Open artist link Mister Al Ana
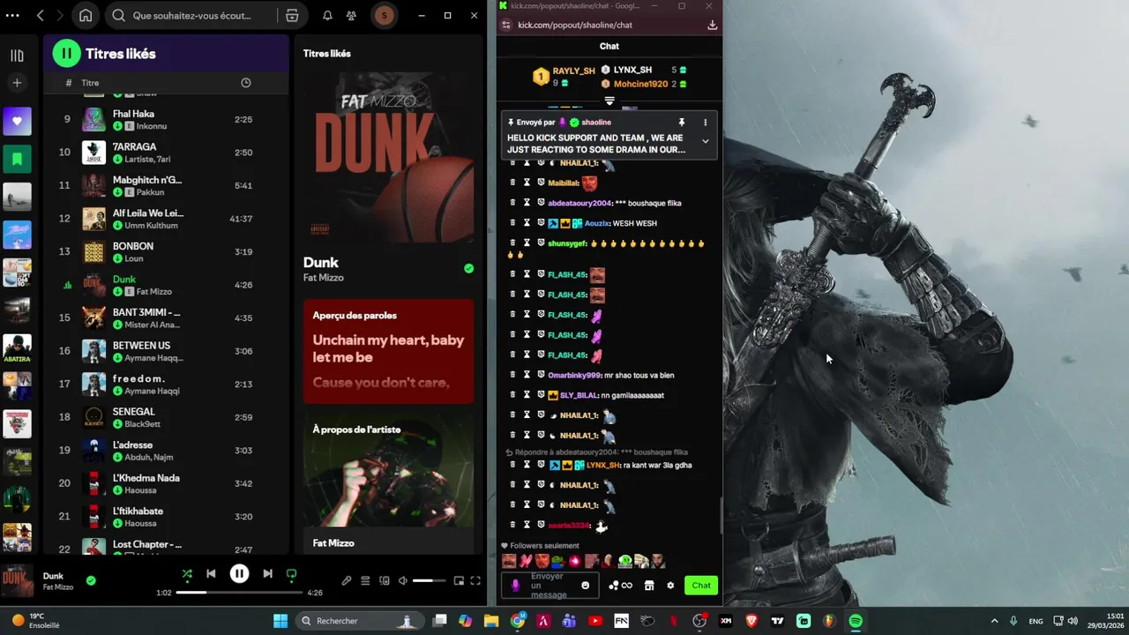This screenshot has width=1129, height=635. pos(152,325)
